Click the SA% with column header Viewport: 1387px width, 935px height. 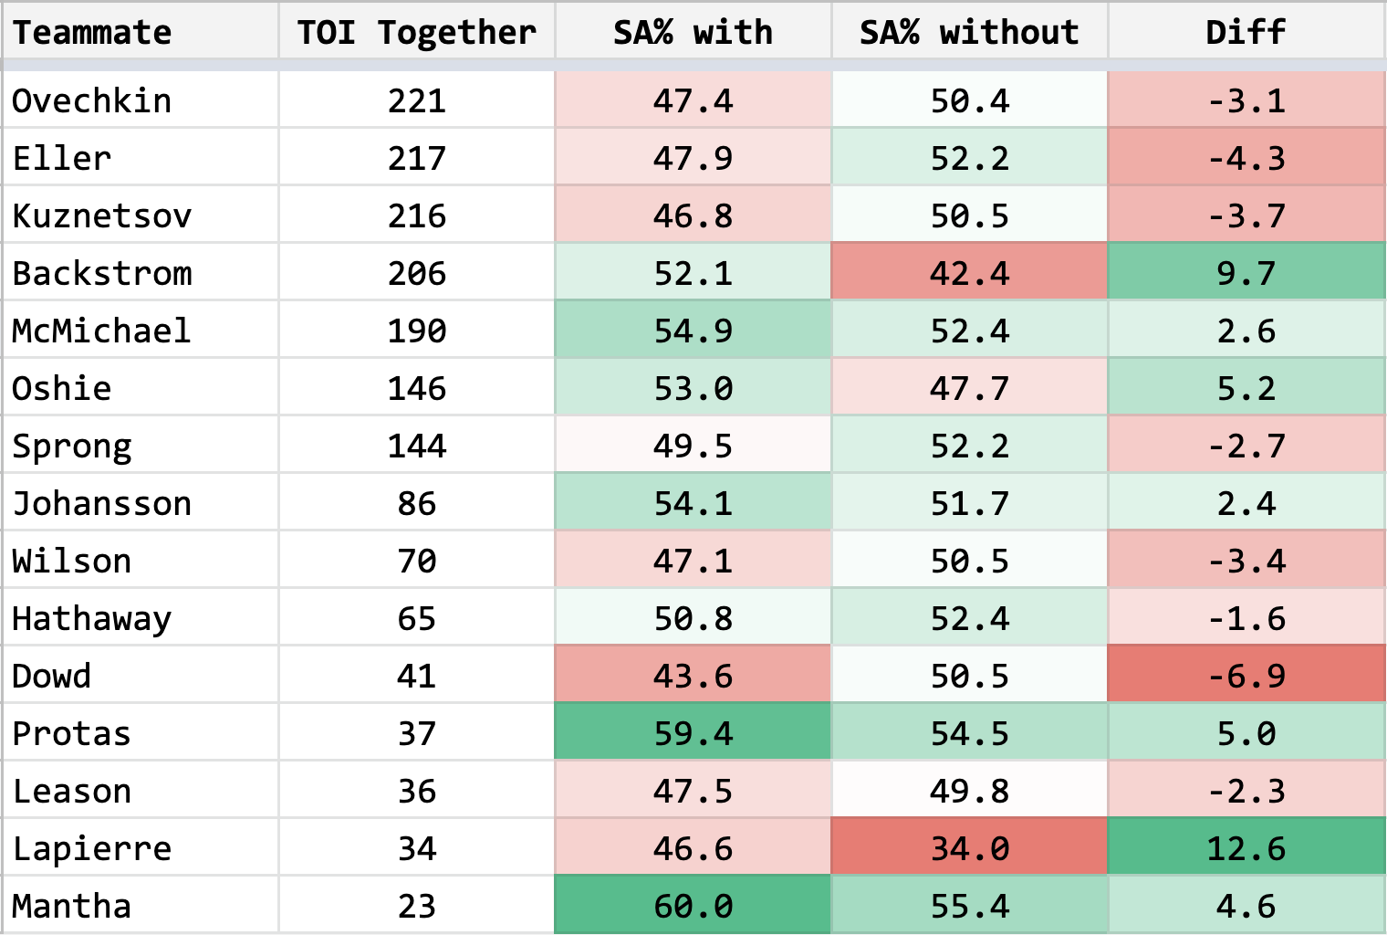pyautogui.click(x=693, y=32)
